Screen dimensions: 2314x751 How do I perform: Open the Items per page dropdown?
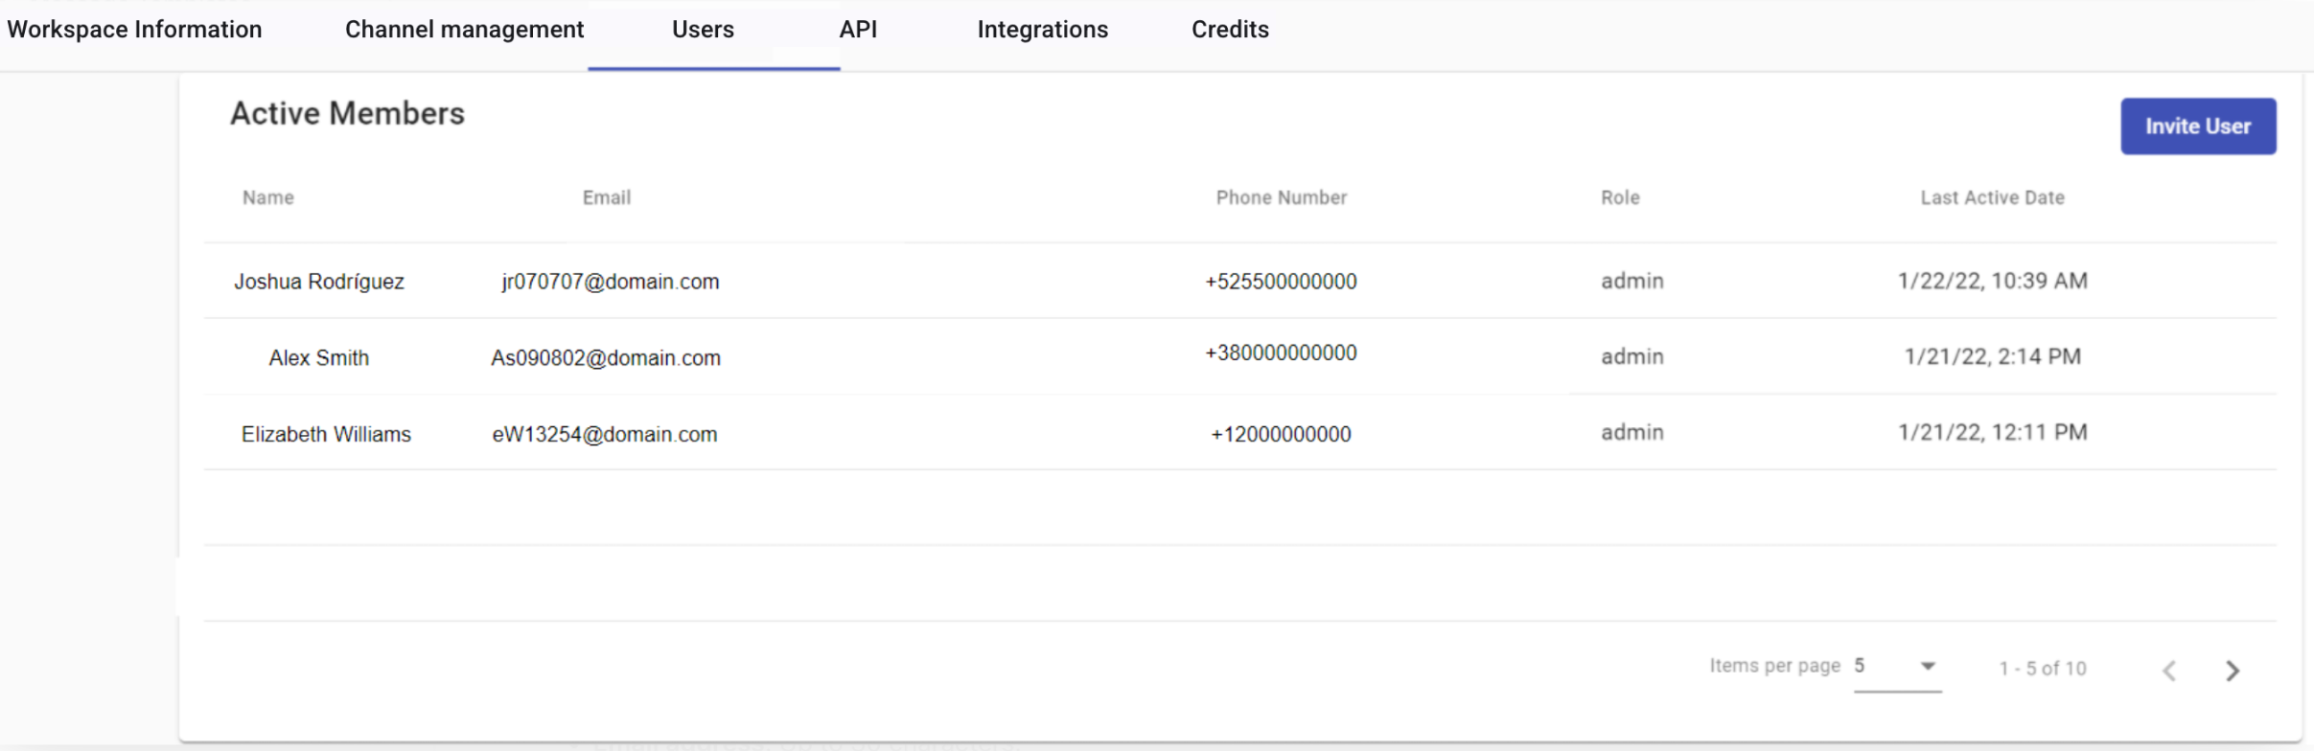coord(1897,667)
